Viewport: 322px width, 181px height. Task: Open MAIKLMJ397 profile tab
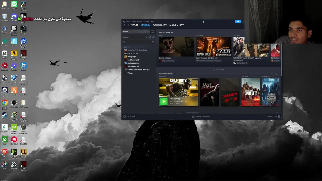pyautogui.click(x=176, y=25)
